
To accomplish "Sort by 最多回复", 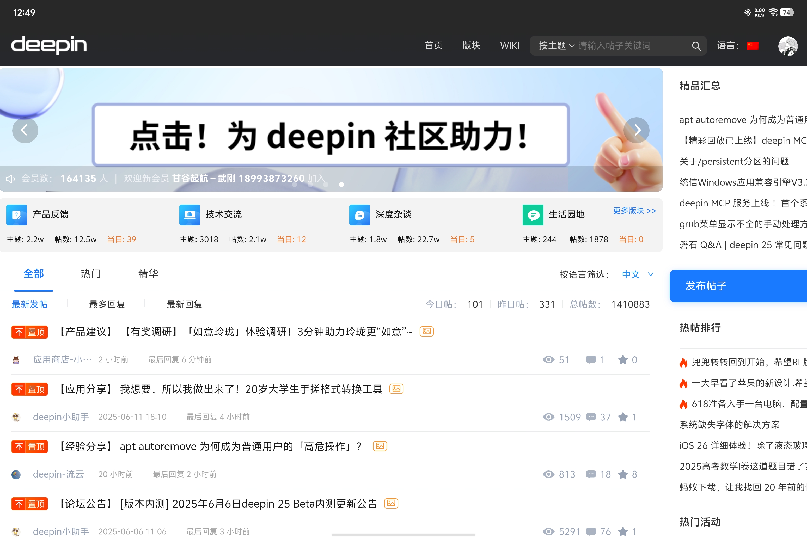I will (107, 304).
